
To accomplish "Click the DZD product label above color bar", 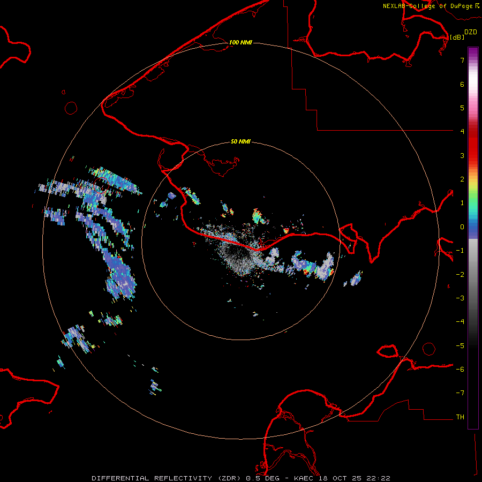I will (471, 32).
